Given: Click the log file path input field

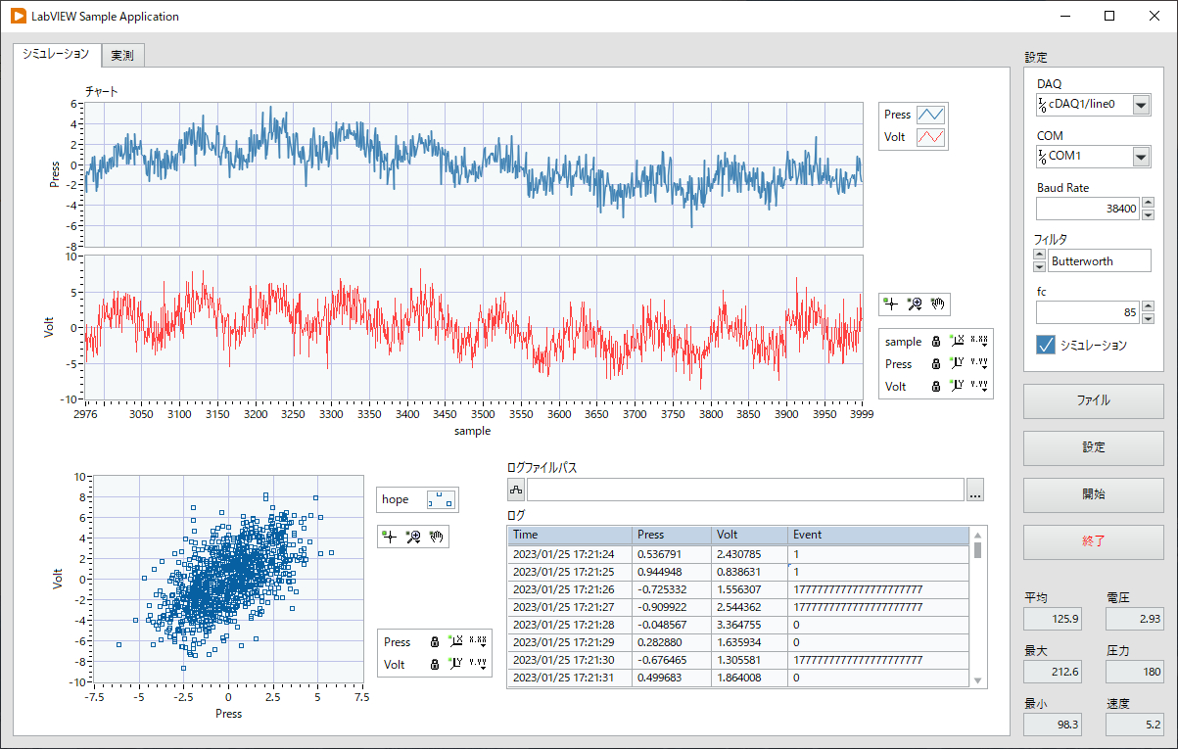Looking at the screenshot, I should [x=744, y=491].
